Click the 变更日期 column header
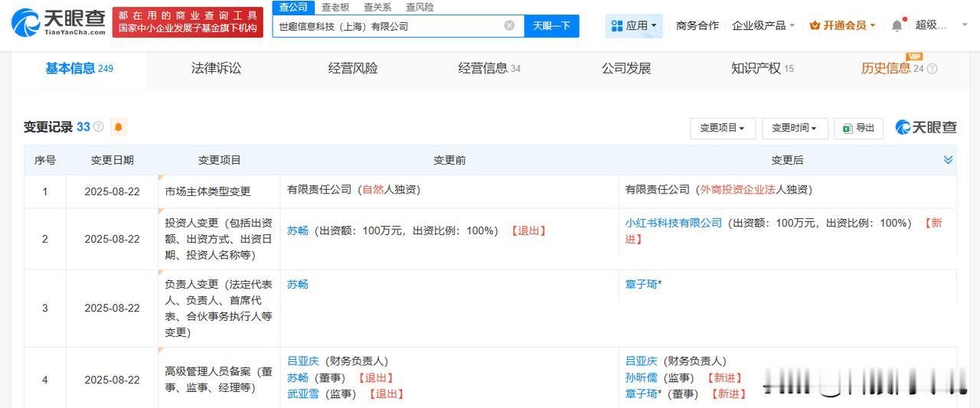 click(112, 160)
